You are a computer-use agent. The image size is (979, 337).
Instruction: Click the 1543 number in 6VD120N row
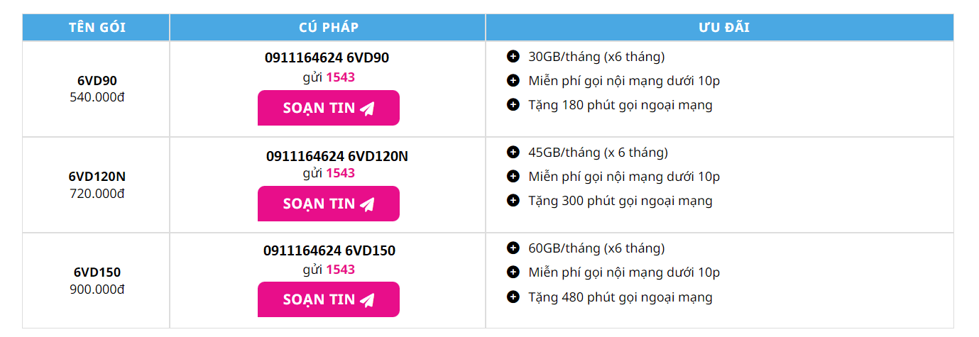[x=341, y=173]
